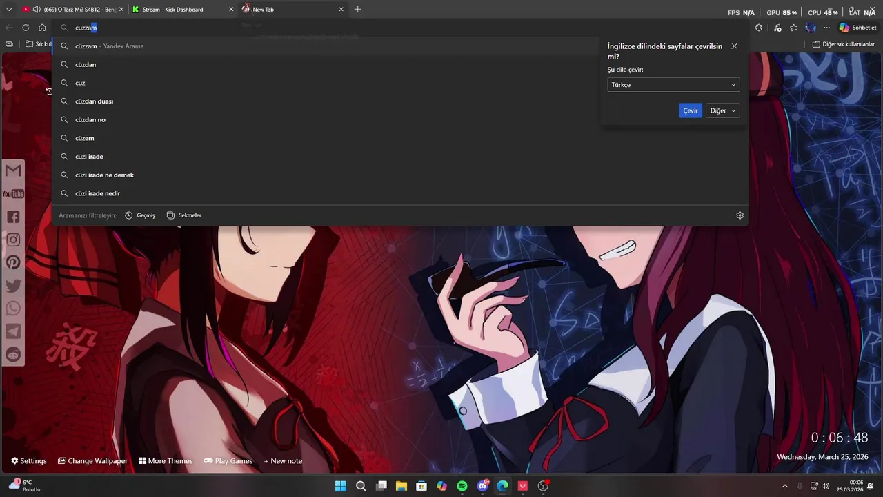883x497 pixels.
Task: Open the Reddit sidebar shortcut
Action: click(13, 354)
